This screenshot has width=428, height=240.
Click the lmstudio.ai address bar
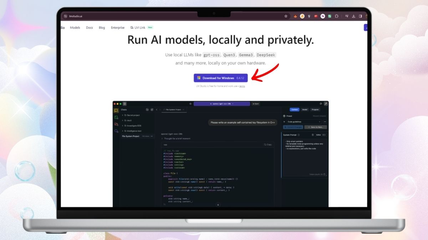click(177, 16)
